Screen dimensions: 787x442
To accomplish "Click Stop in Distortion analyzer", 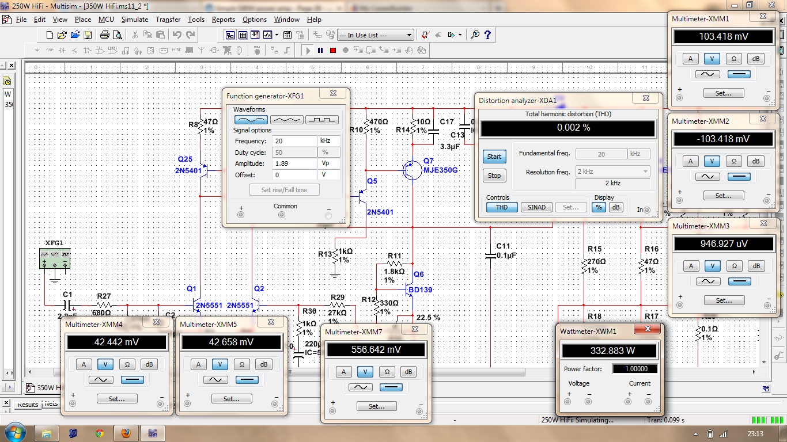I will [494, 176].
